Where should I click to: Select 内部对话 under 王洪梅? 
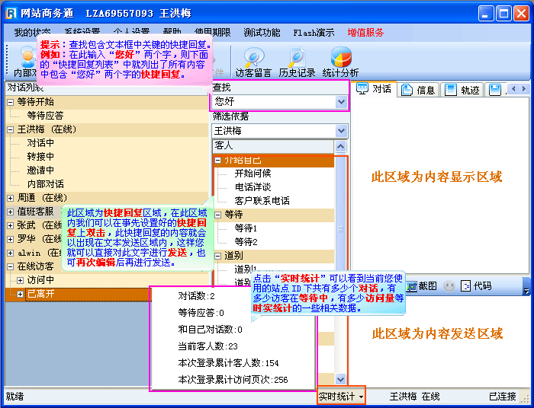(45, 184)
